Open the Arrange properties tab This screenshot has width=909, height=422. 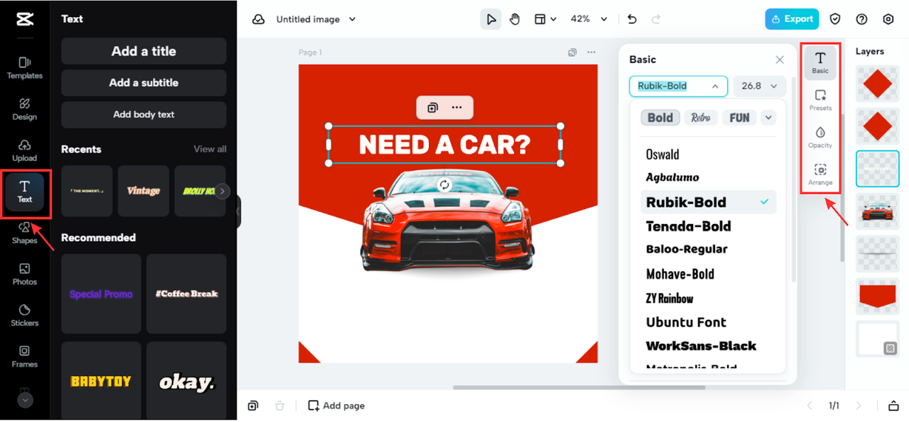point(820,174)
